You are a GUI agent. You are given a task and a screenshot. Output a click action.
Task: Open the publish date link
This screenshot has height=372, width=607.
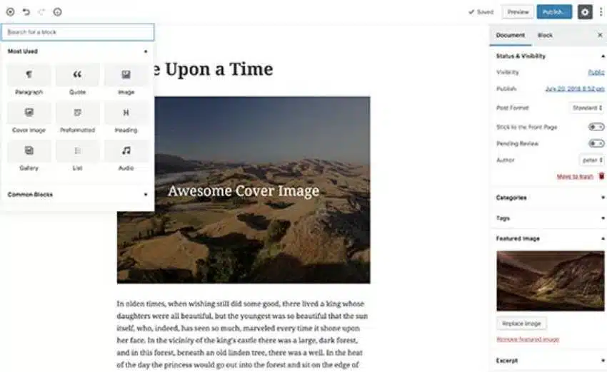click(575, 89)
